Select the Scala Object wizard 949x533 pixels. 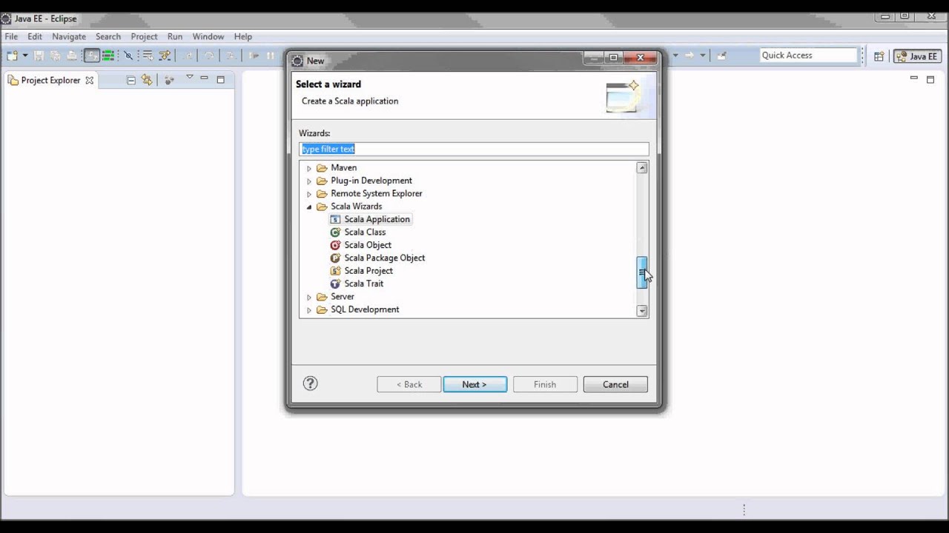click(368, 245)
